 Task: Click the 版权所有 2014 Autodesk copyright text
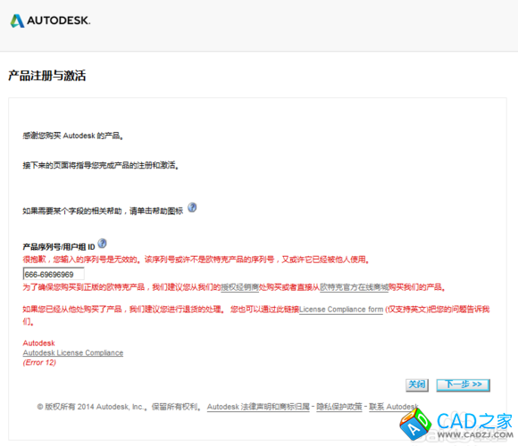(119, 407)
